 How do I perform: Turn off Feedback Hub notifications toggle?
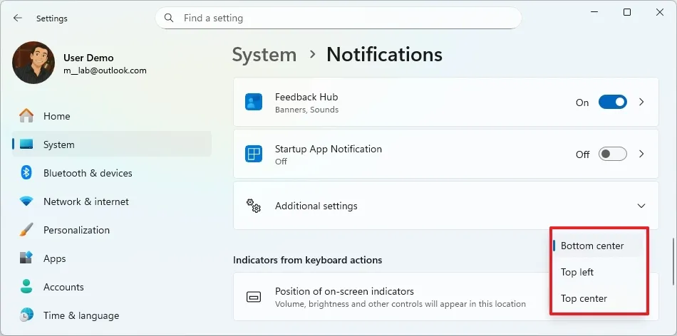click(x=612, y=103)
